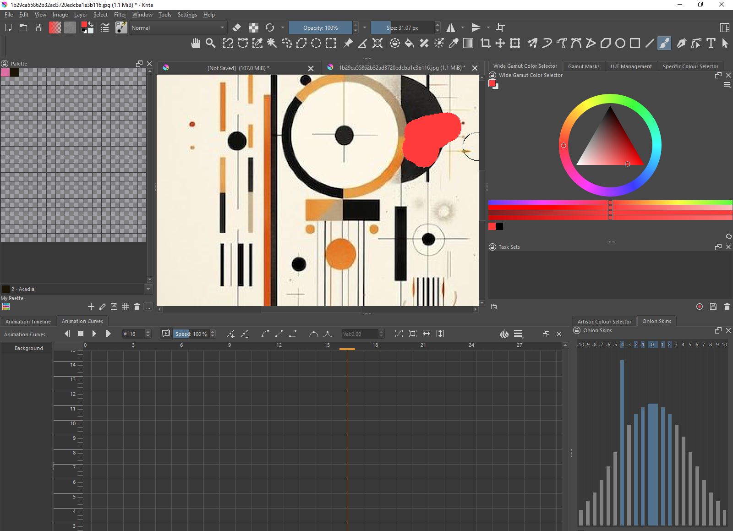This screenshot has height=531, width=733.
Task: Select the Rectangle shape tool
Action: pyautogui.click(x=635, y=44)
